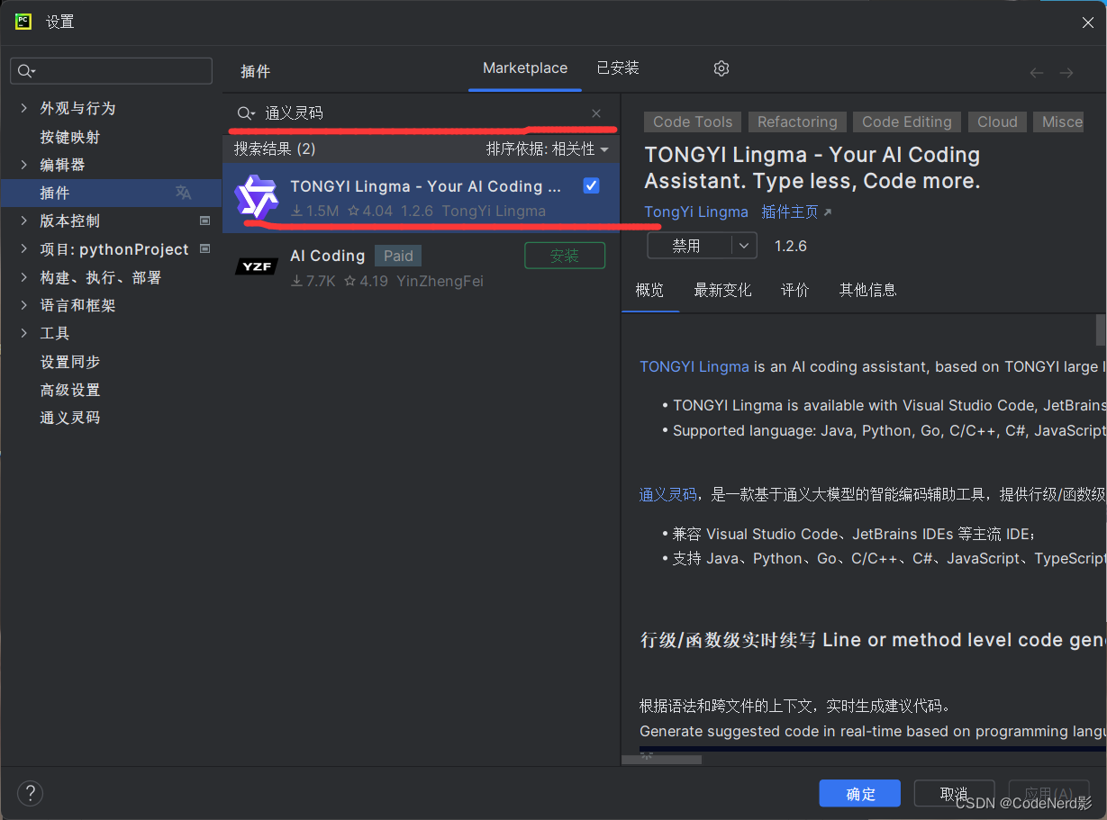Click project-level icon beside 项目: pythonProject
The height and width of the screenshot is (820, 1107).
[x=204, y=248]
